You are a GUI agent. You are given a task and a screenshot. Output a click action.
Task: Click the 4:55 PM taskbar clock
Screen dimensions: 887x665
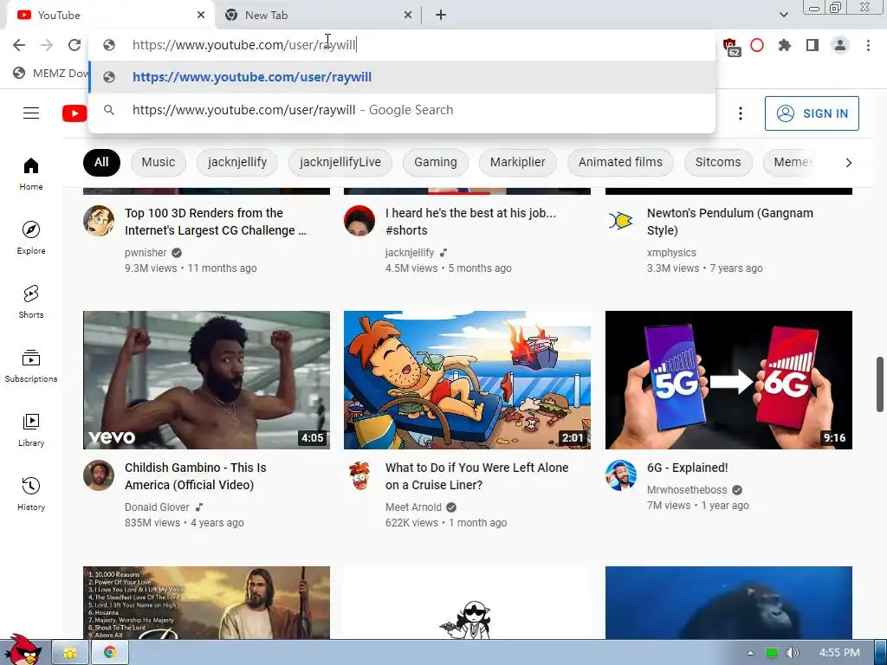[838, 653]
